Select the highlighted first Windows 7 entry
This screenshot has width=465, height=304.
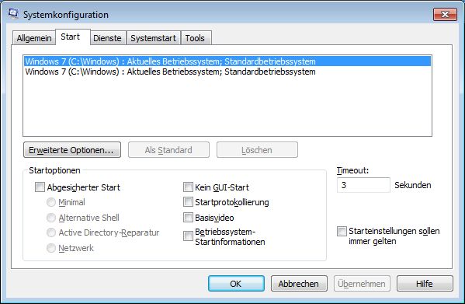[x=227, y=61]
